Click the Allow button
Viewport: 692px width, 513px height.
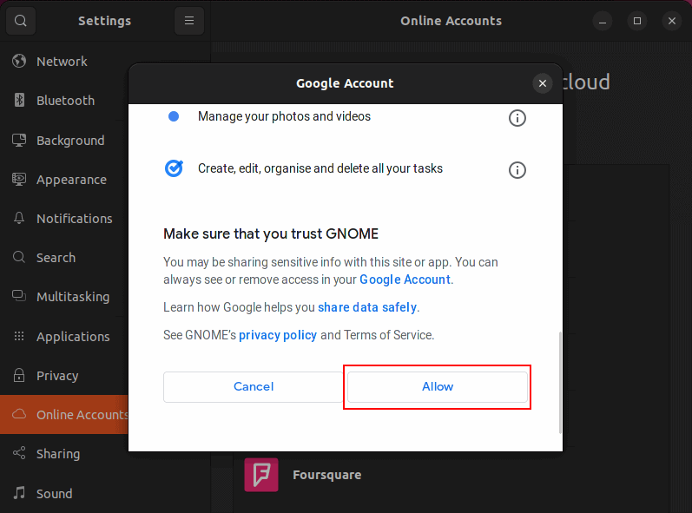click(438, 387)
